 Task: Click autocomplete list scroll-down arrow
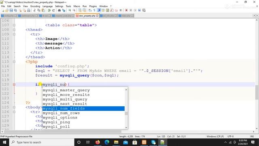point(126,127)
